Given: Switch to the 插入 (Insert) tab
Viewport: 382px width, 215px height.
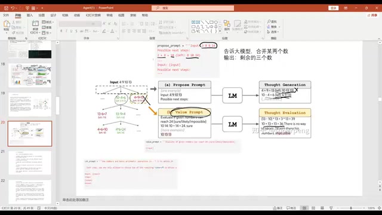Looking at the screenshot, I should (30, 15).
